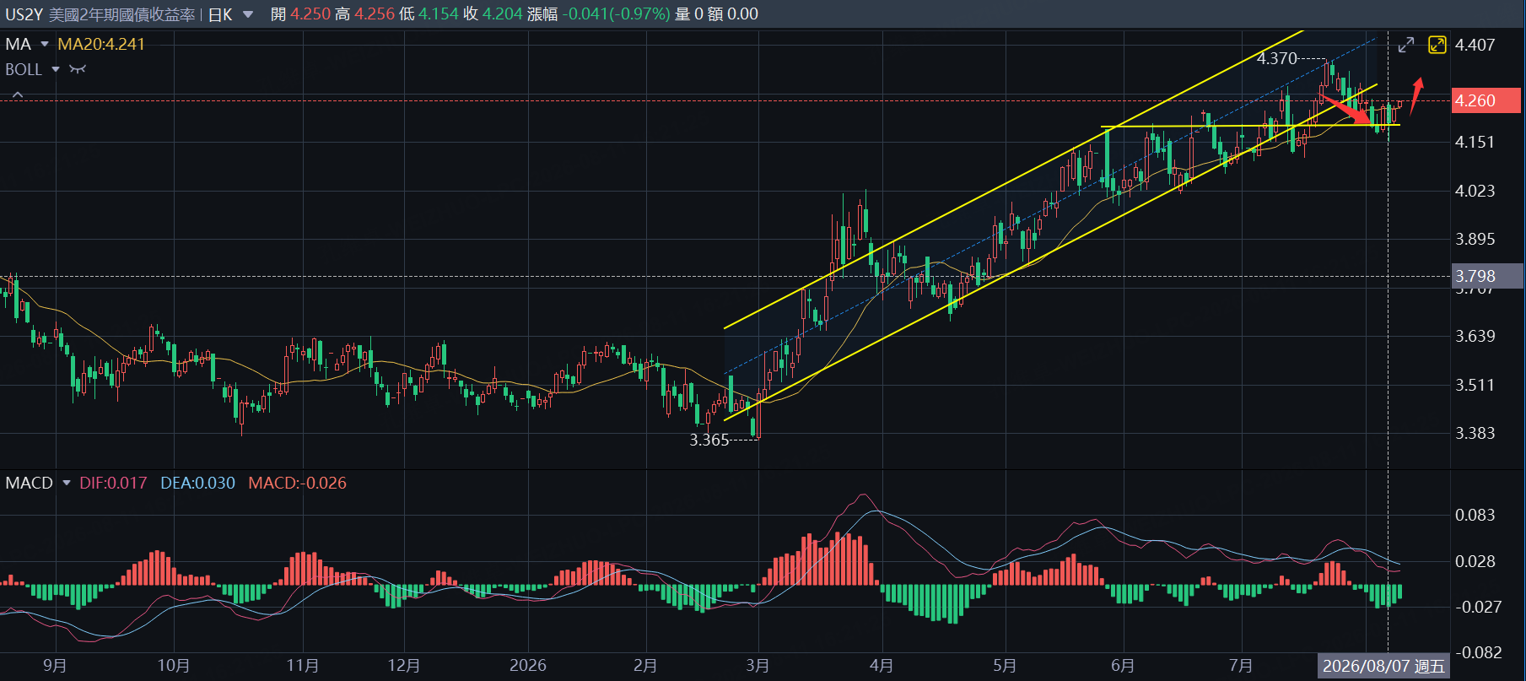Viewport: 1526px width, 681px height.
Task: Click the gray 3.798 crosshair price tag
Action: click(x=1486, y=276)
